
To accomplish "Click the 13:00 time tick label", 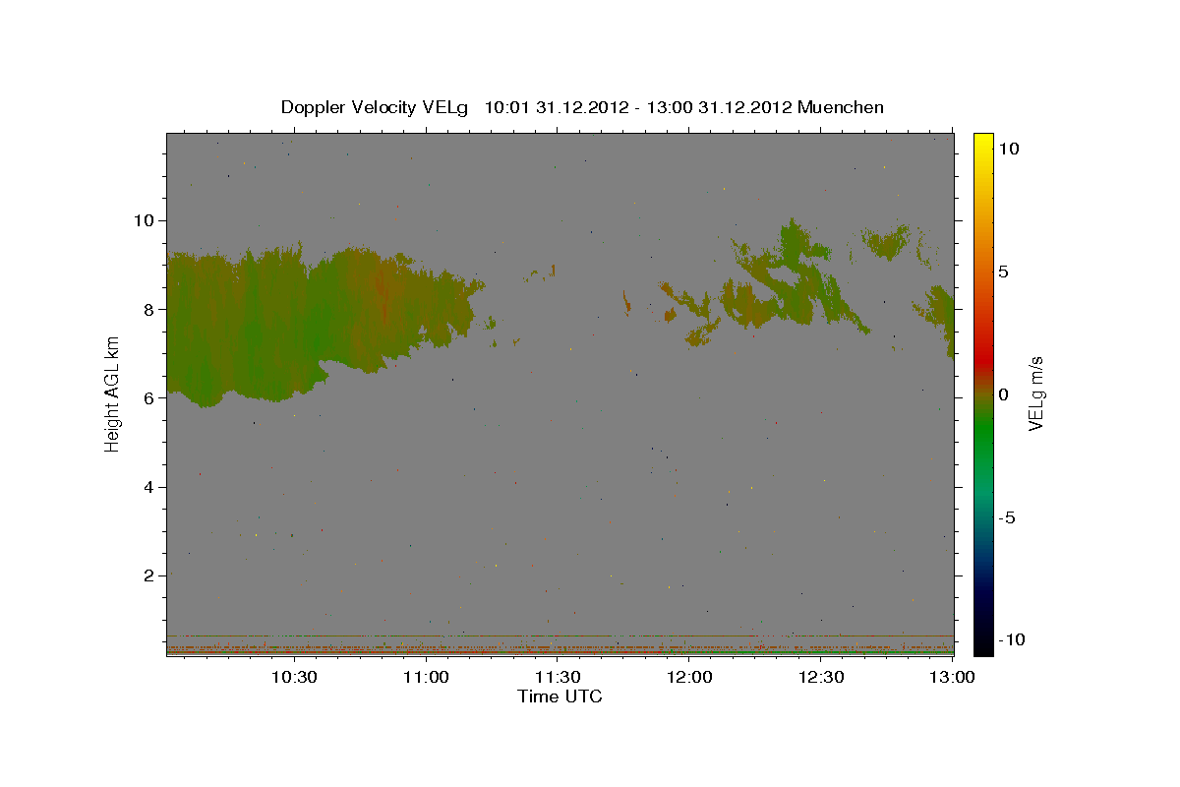I will coord(953,677).
